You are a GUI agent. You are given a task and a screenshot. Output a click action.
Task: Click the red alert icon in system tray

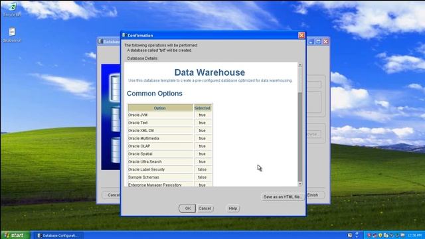pos(369,235)
